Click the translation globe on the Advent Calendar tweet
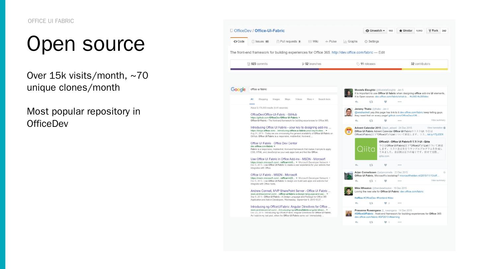 coord(445,128)
